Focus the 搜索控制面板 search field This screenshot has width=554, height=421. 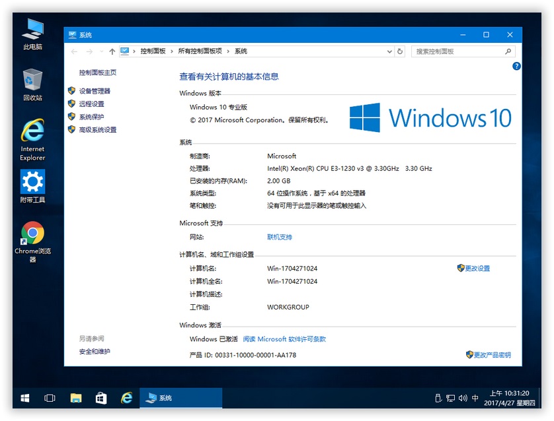coord(463,51)
